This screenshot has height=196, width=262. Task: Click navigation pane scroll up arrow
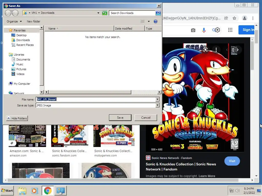pos(42,28)
